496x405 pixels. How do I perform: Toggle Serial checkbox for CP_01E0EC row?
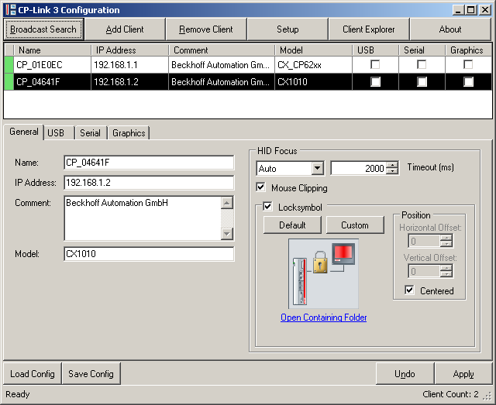[422, 64]
